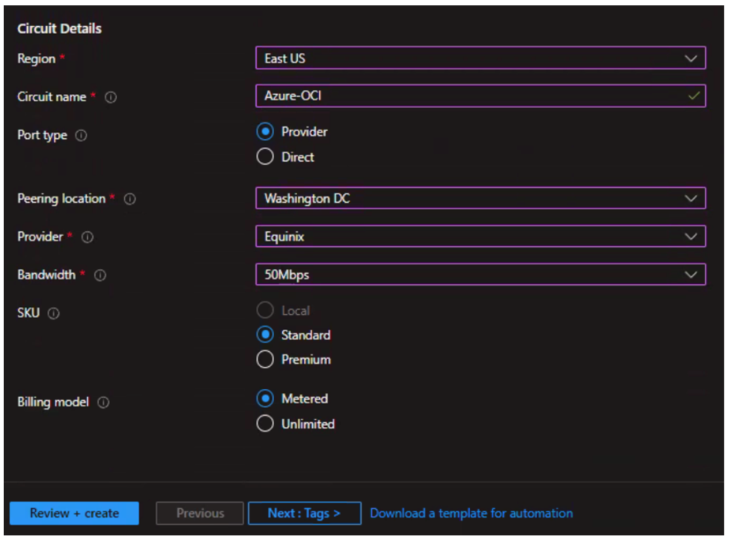Screen dimensions: 730x537
Task: Choose the Premium SKU radio button
Action: coord(265,359)
